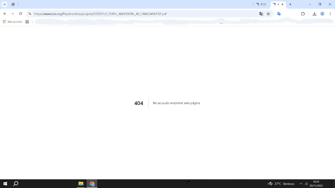Open the Aplicaciones bookmarks folder
The width and height of the screenshot is (335, 188).
(x=13, y=22)
